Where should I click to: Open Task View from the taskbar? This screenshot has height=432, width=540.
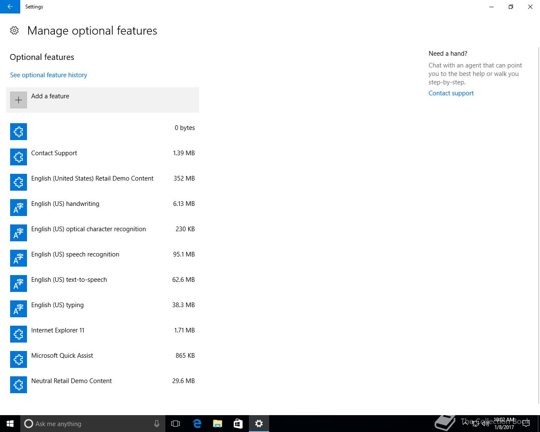175,424
